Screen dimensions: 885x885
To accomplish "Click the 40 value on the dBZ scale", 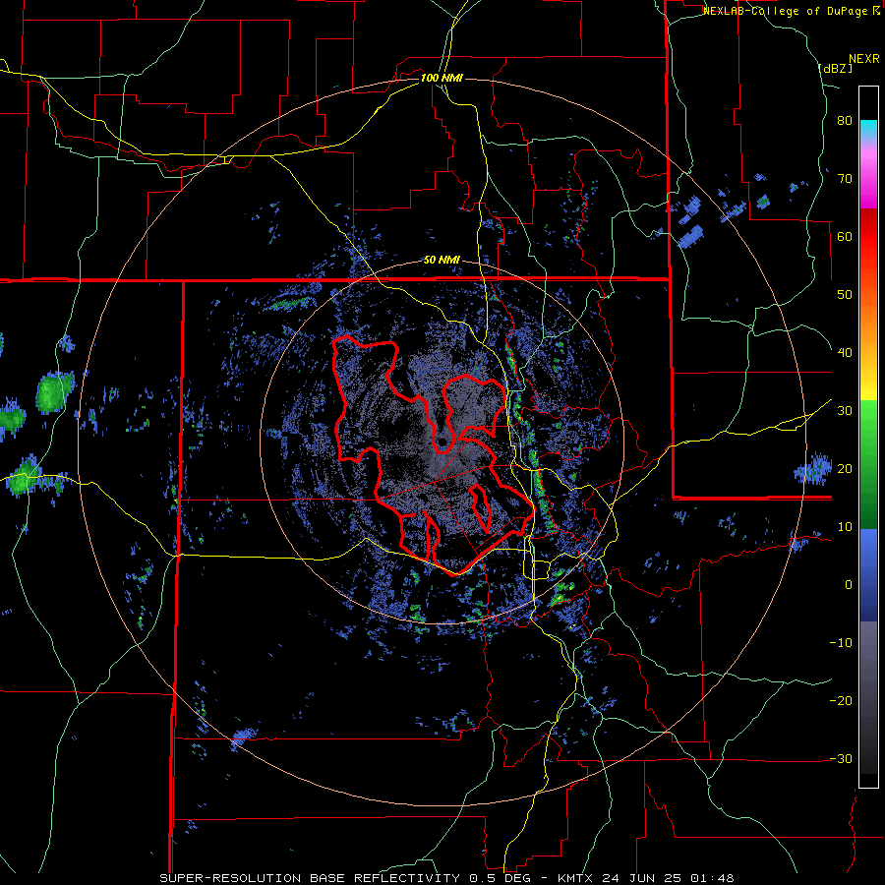I will pyautogui.click(x=845, y=353).
